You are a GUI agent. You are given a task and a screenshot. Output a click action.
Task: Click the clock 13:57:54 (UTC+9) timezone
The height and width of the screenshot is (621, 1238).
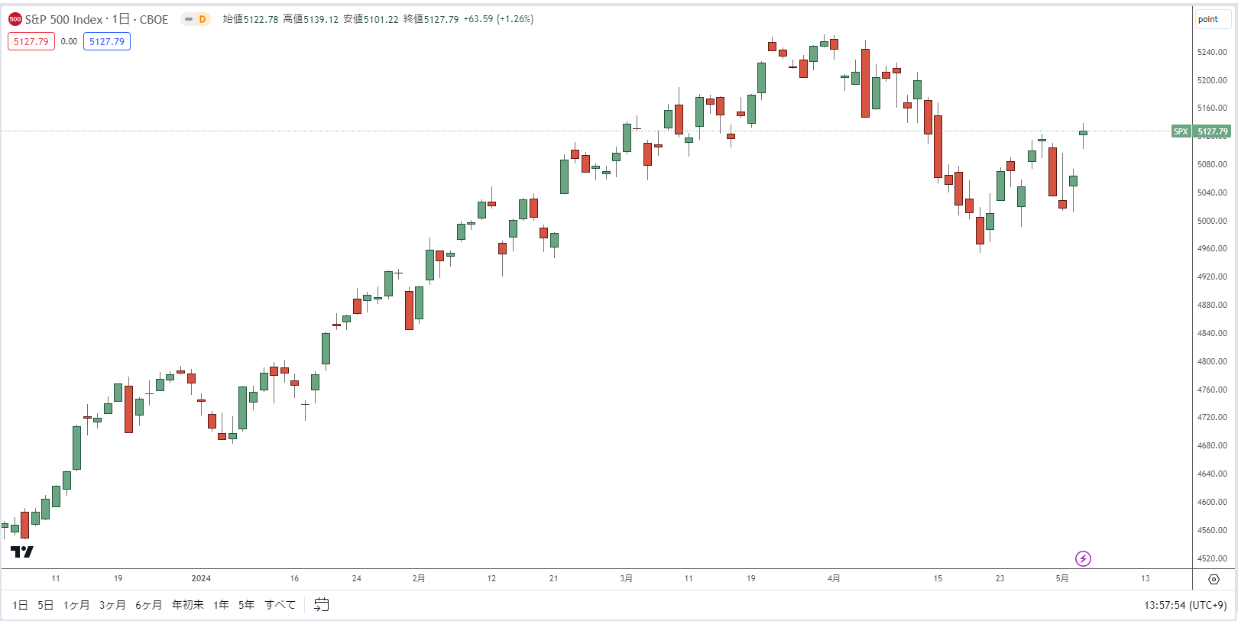click(x=1185, y=605)
